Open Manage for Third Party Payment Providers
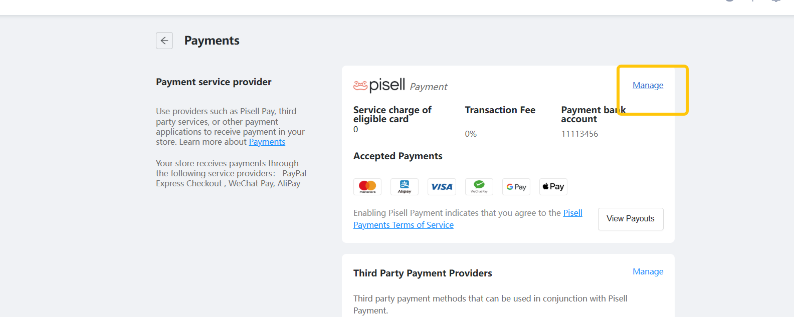The height and width of the screenshot is (317, 794). 648,271
